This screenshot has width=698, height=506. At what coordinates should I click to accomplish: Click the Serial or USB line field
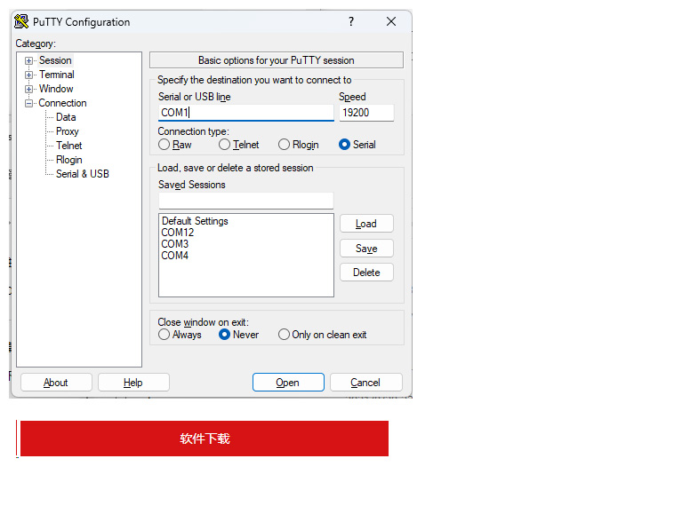pos(245,113)
